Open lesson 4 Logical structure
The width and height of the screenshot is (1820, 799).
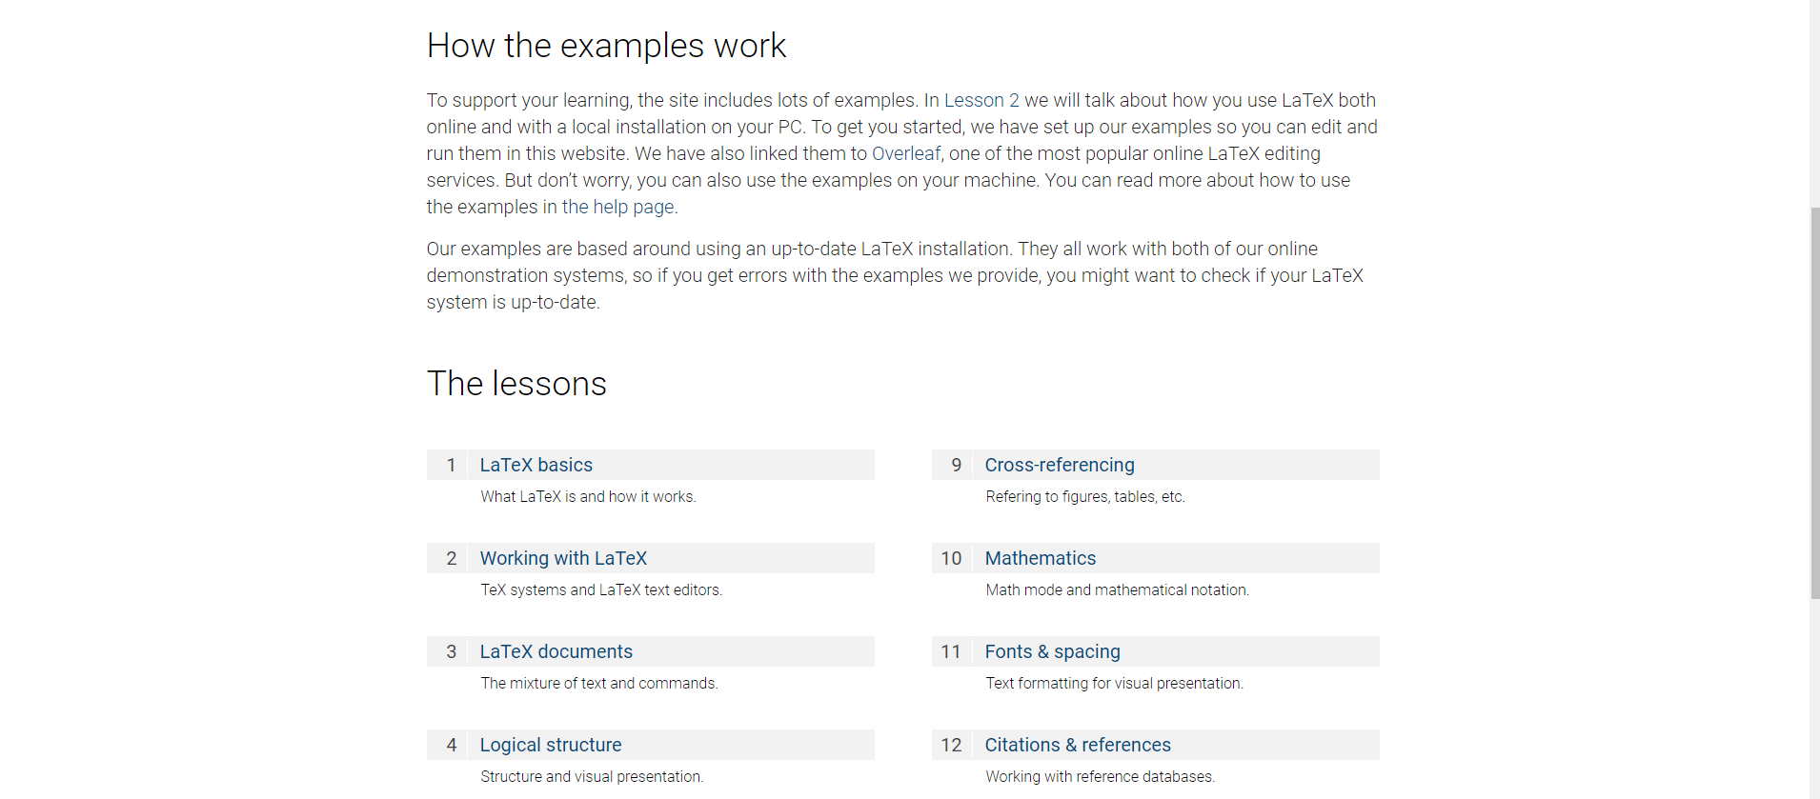pos(551,745)
